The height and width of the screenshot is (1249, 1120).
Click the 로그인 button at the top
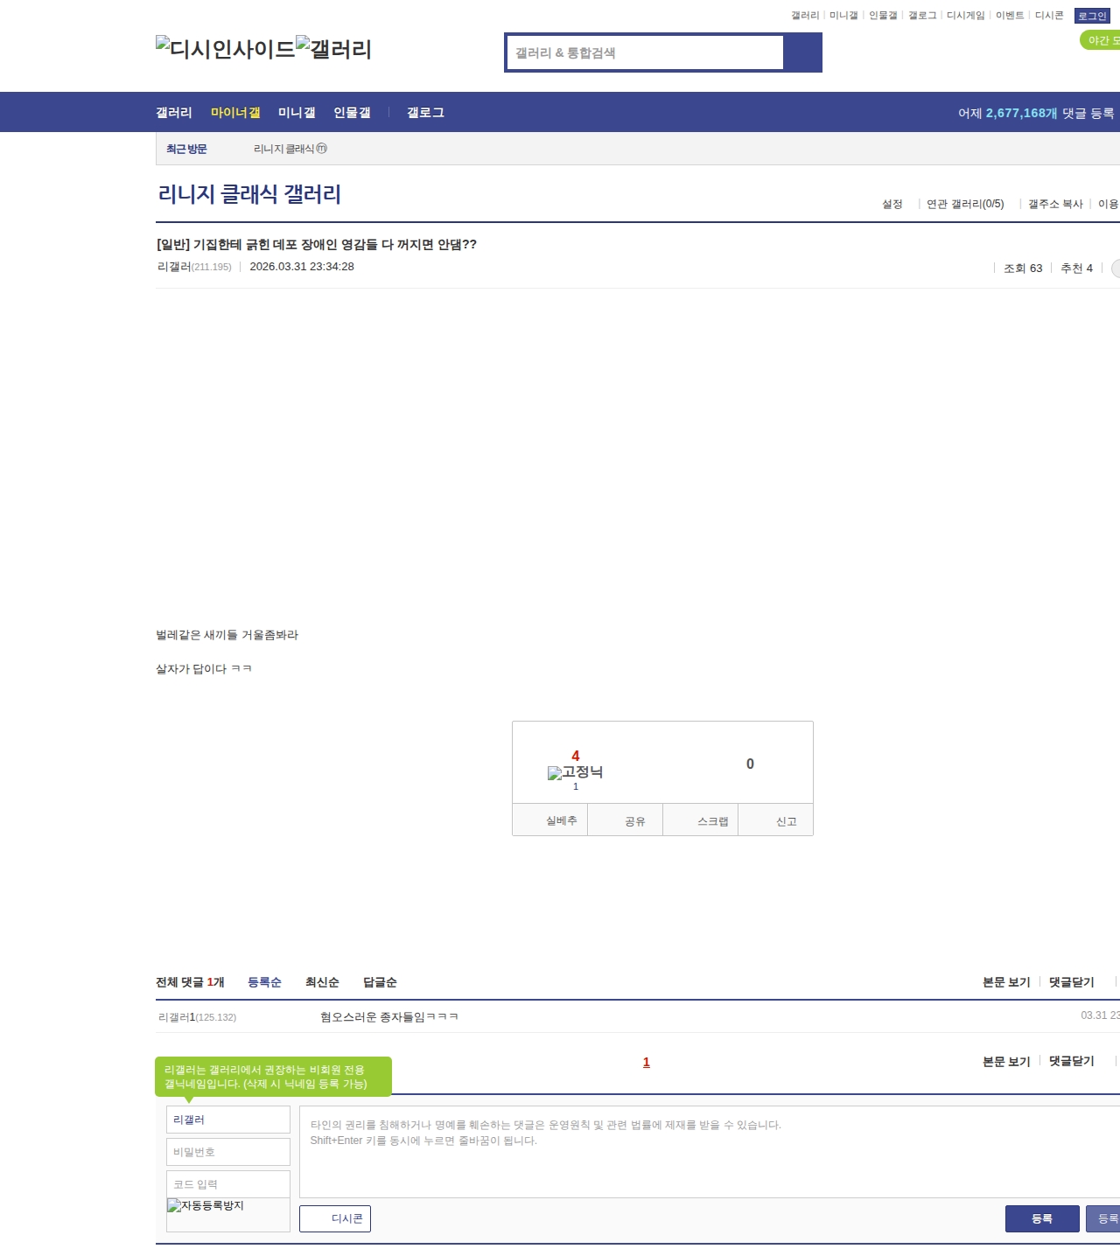click(1092, 16)
